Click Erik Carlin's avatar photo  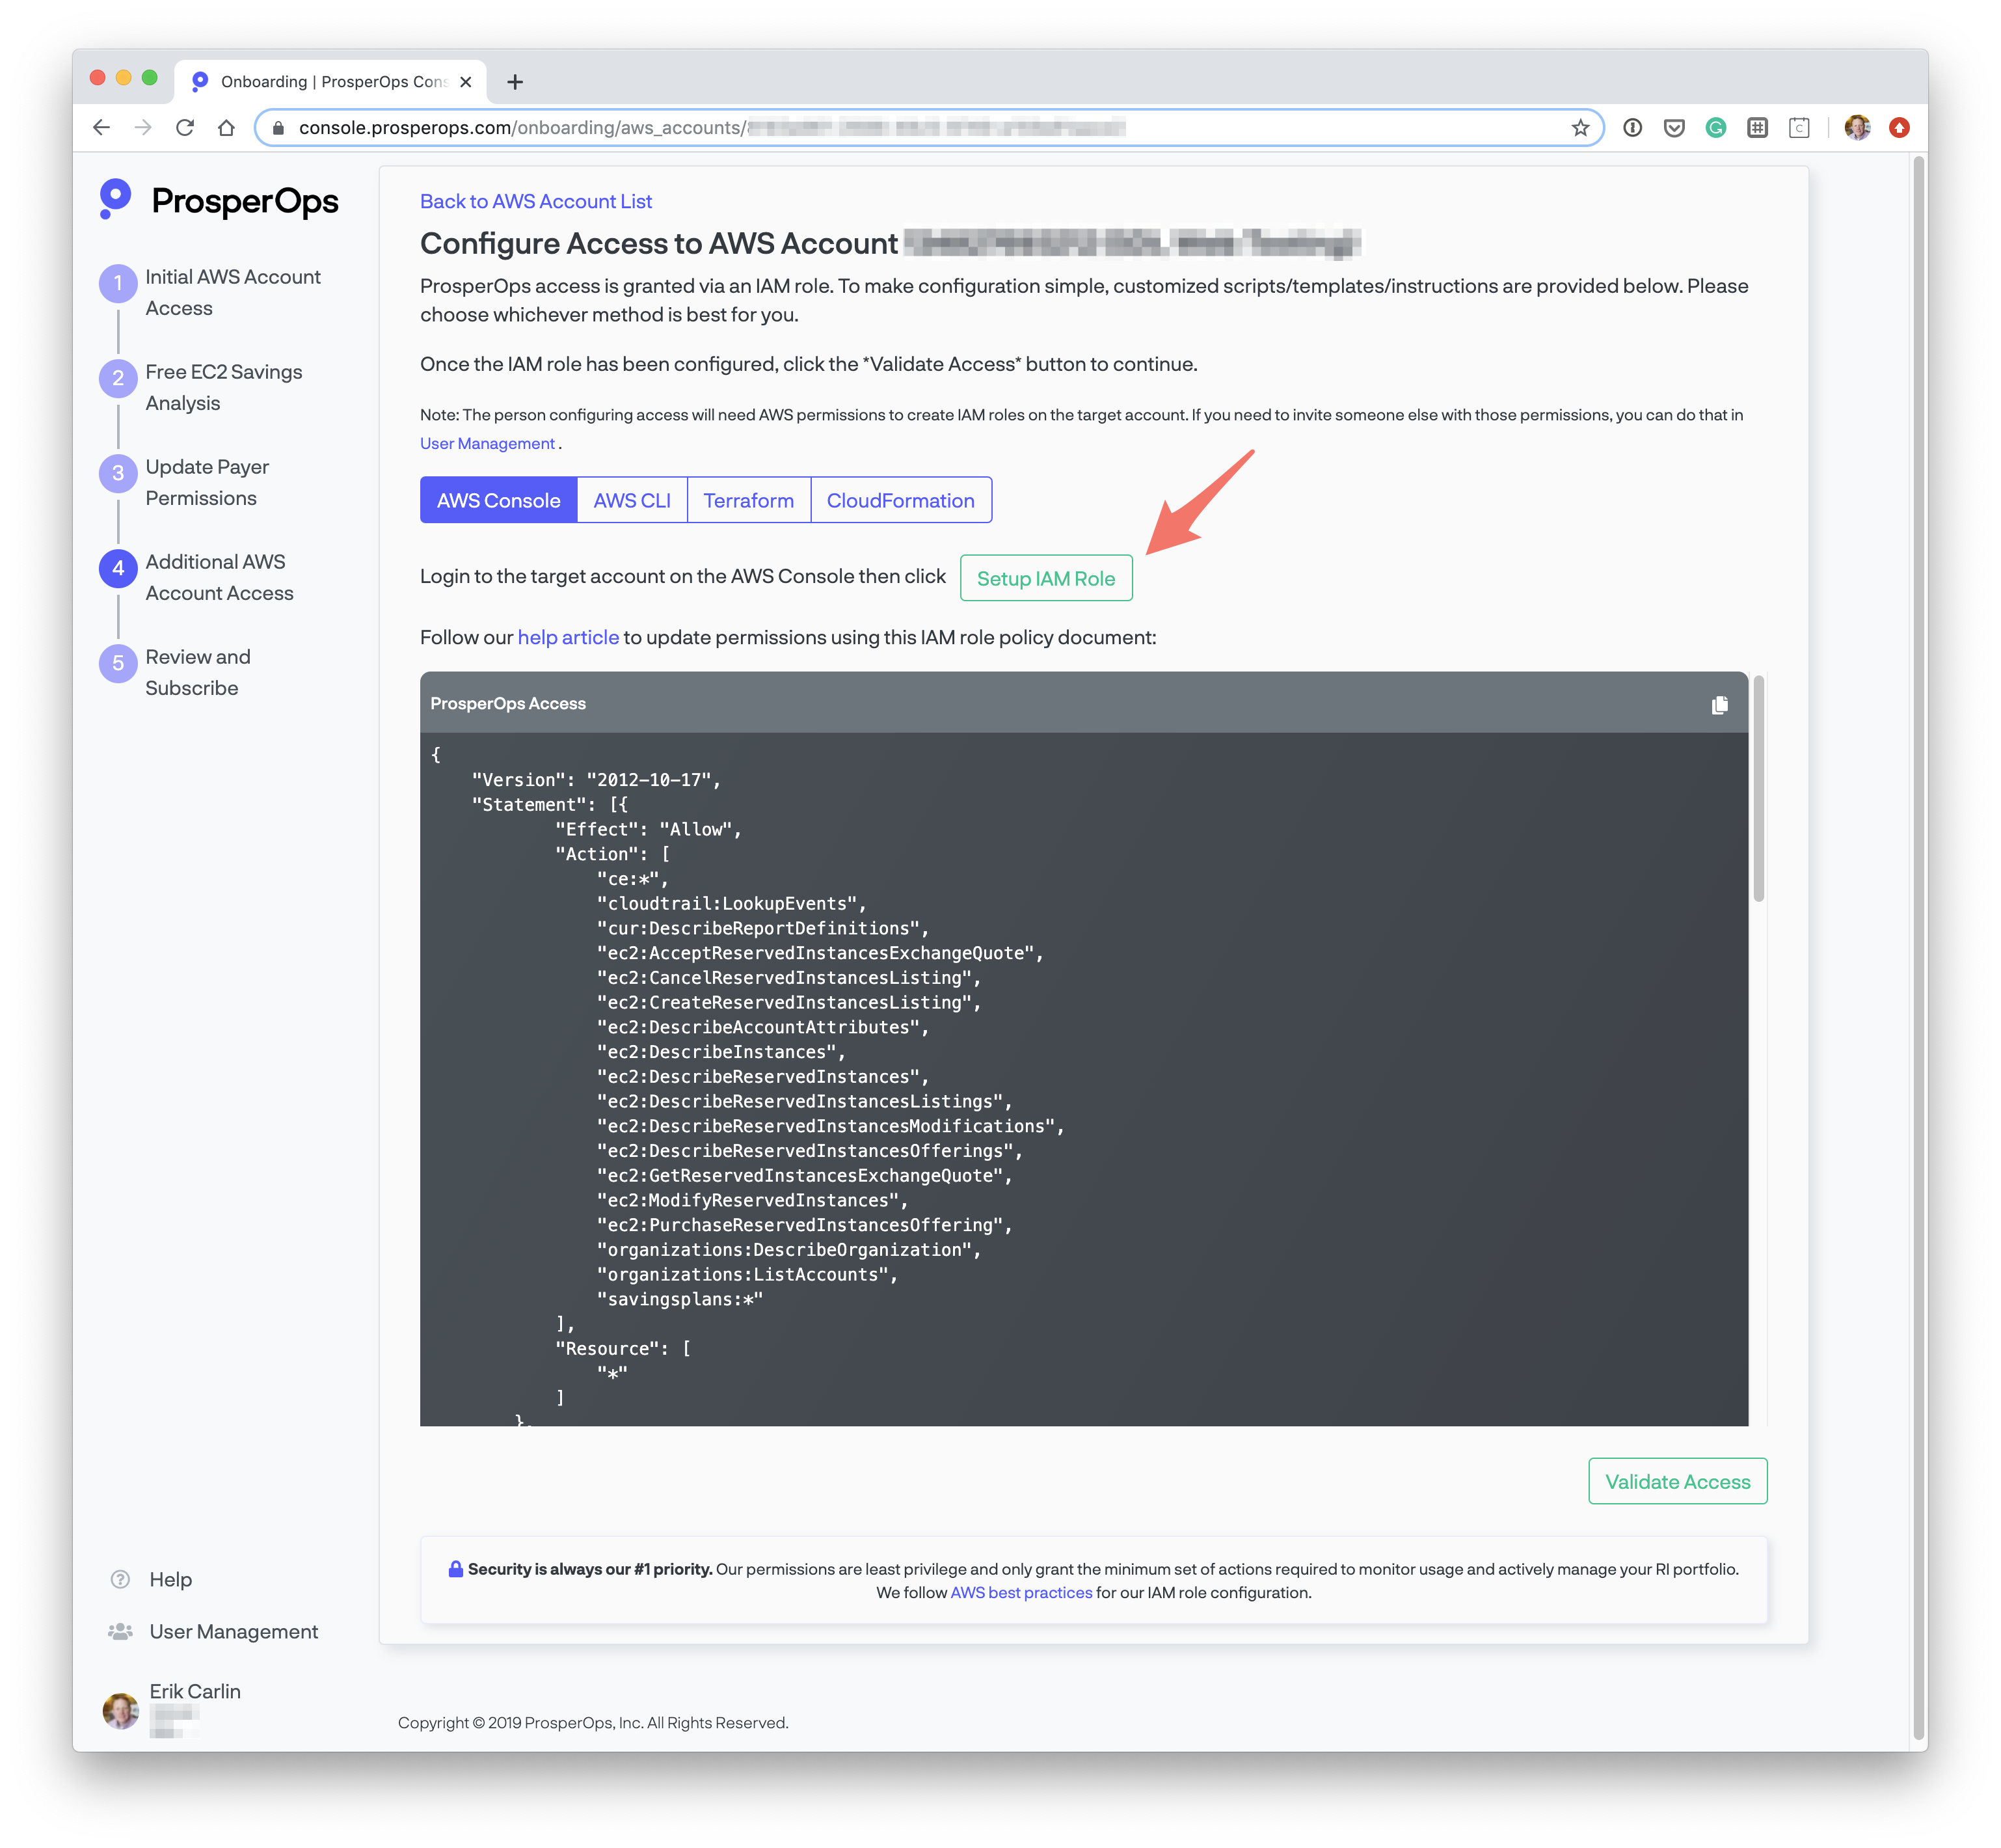click(x=120, y=1710)
